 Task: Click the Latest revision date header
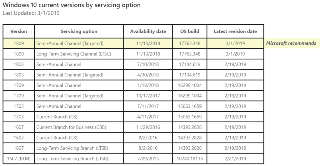click(x=235, y=32)
